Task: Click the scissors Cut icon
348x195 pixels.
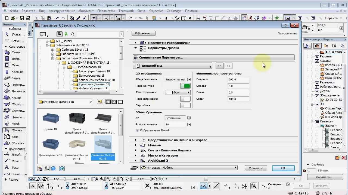Action: click(36, 18)
